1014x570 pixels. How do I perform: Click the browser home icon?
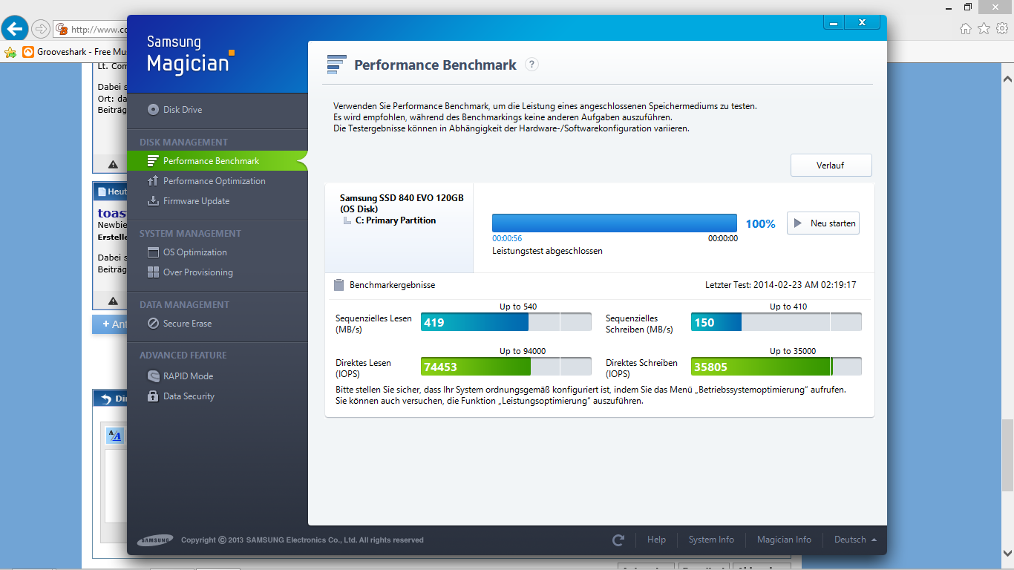pyautogui.click(x=965, y=28)
